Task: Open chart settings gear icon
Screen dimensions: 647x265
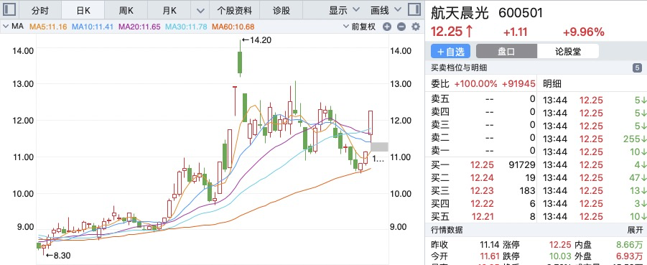Action: [416, 27]
